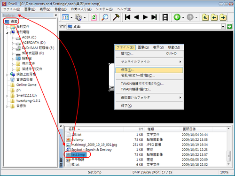Screen dimensions: 235x176
Task: Open the 移動(M) menu in the menu bar
Action: (x=61, y=9)
